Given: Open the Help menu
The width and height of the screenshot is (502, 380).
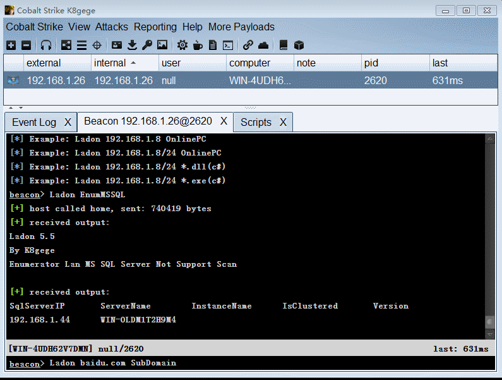Looking at the screenshot, I should click(193, 27).
